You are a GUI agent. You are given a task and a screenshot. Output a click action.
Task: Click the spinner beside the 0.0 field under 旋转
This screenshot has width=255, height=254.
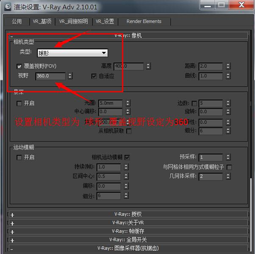point(228,122)
